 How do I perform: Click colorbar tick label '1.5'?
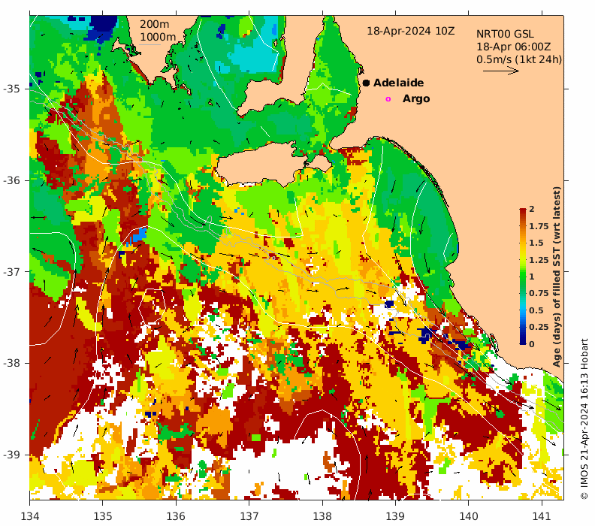click(536, 243)
